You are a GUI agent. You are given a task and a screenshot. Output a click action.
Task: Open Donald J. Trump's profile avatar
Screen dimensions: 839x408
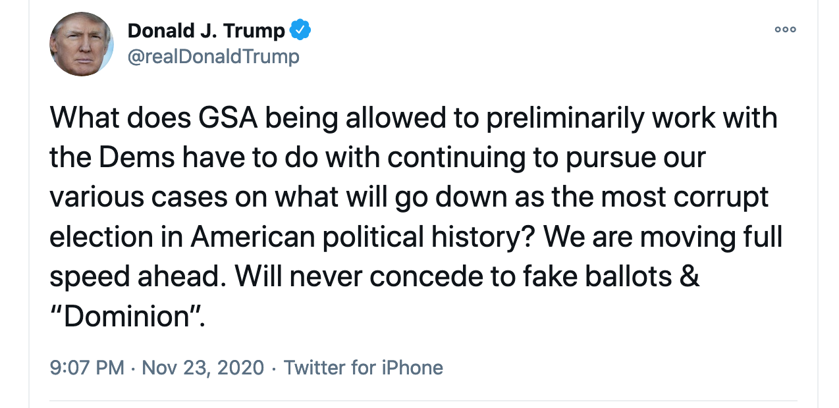click(x=82, y=44)
